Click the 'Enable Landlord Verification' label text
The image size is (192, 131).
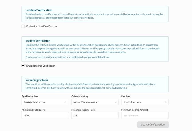41,26
